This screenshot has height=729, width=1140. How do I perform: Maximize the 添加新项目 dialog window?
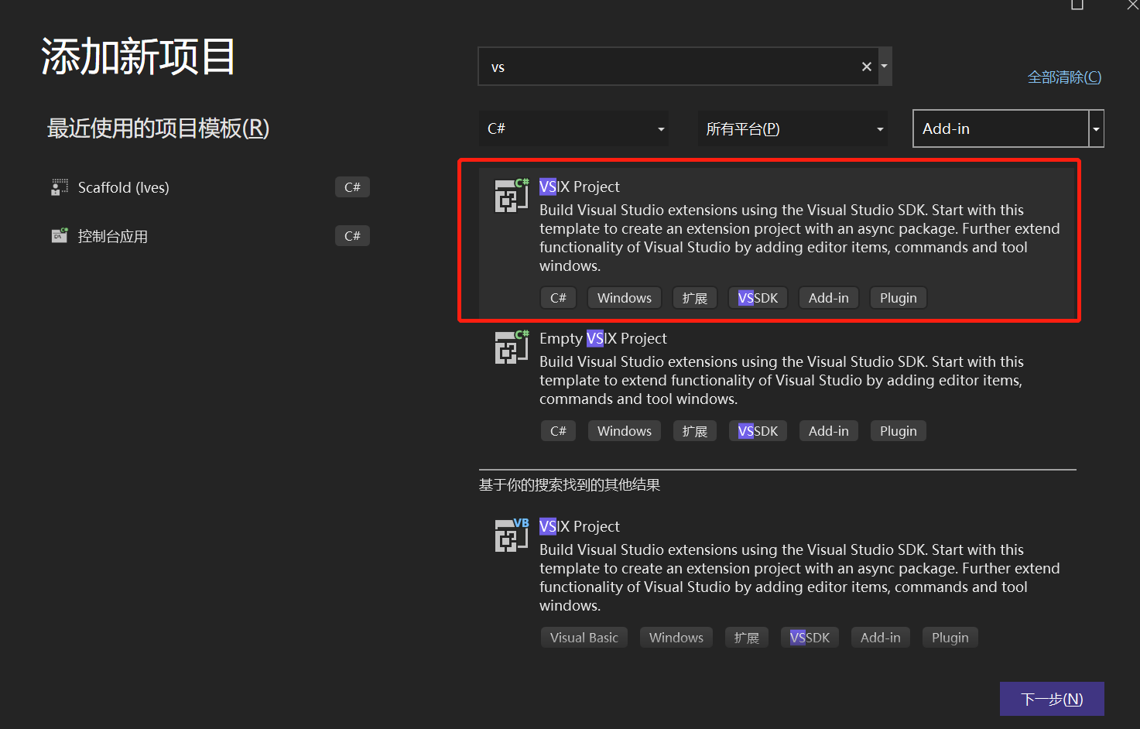click(x=1077, y=5)
